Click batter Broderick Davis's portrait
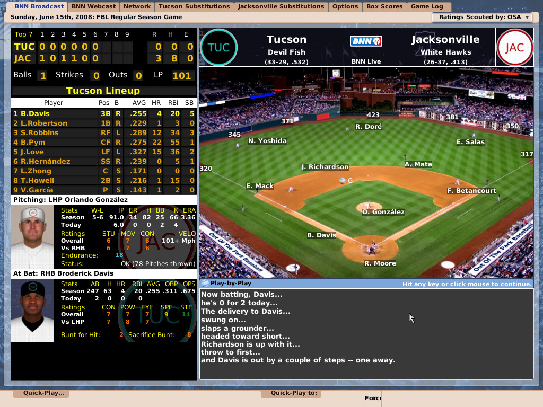Image resolution: width=543 pixels, height=407 pixels. tap(32, 311)
